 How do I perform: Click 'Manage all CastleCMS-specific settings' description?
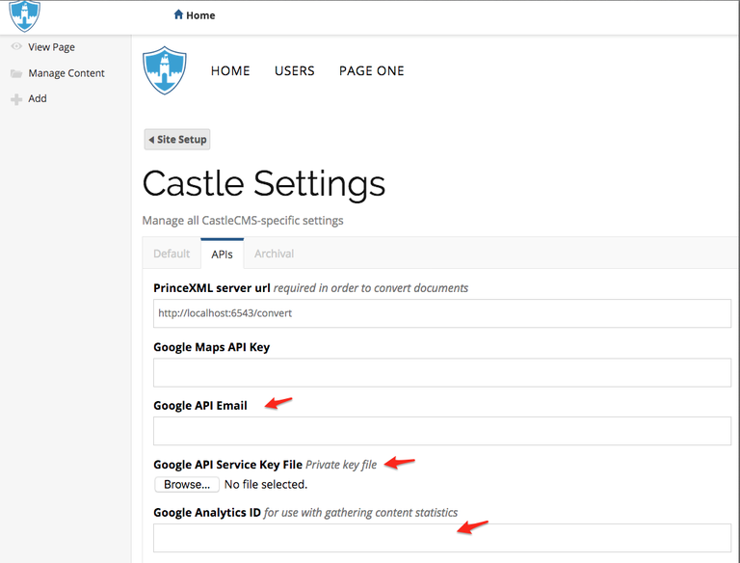tap(243, 221)
